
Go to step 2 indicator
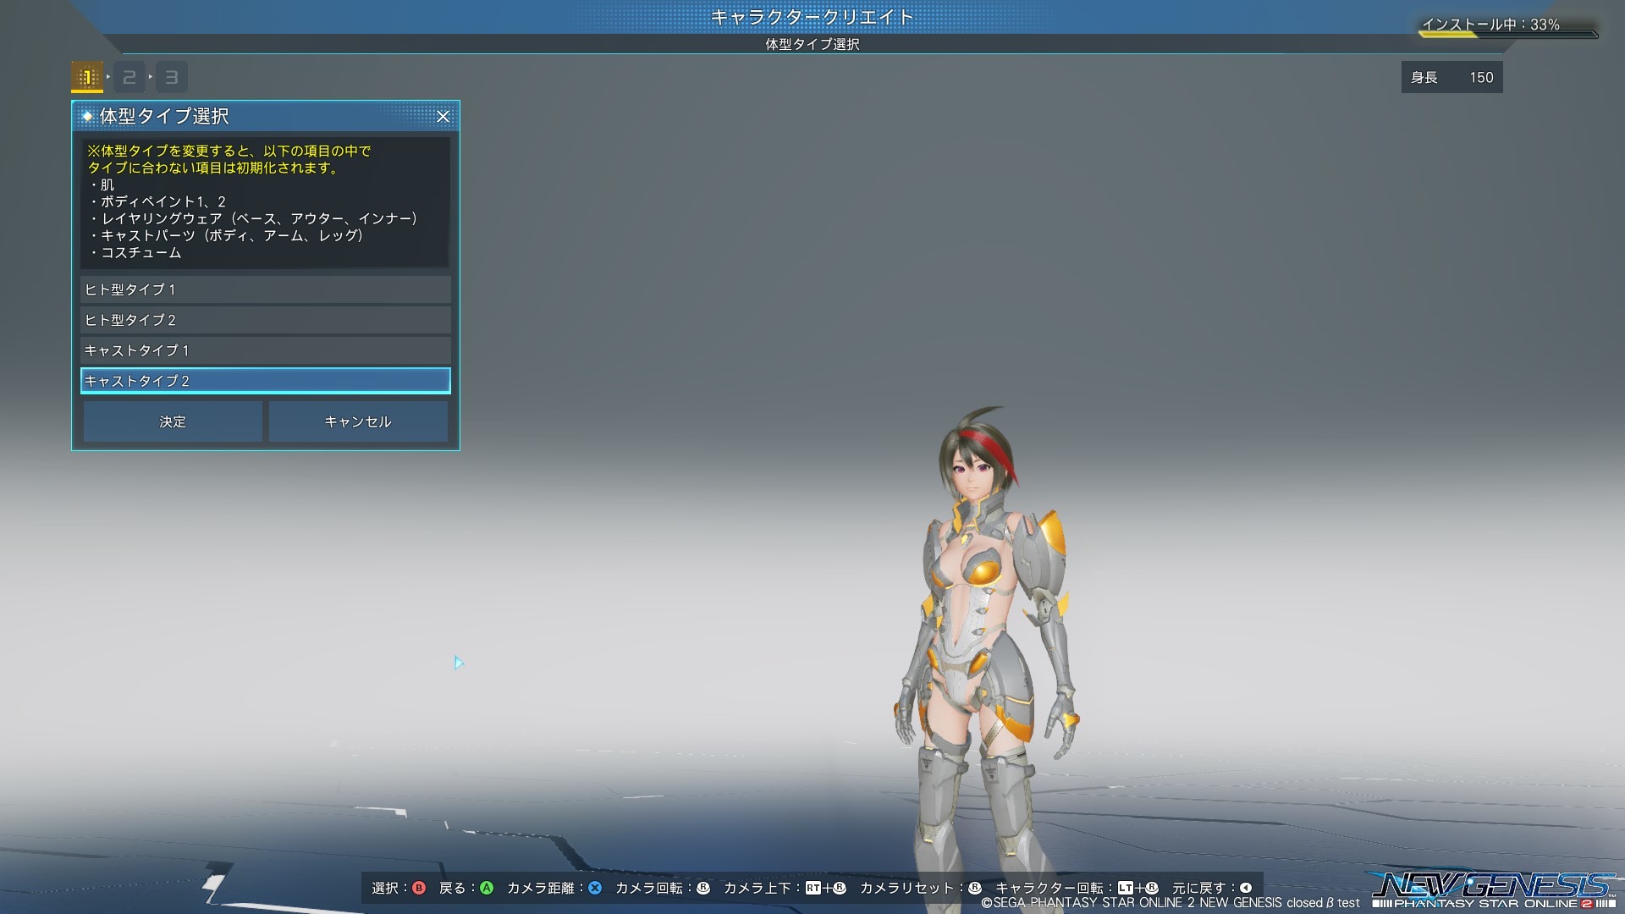pyautogui.click(x=129, y=77)
